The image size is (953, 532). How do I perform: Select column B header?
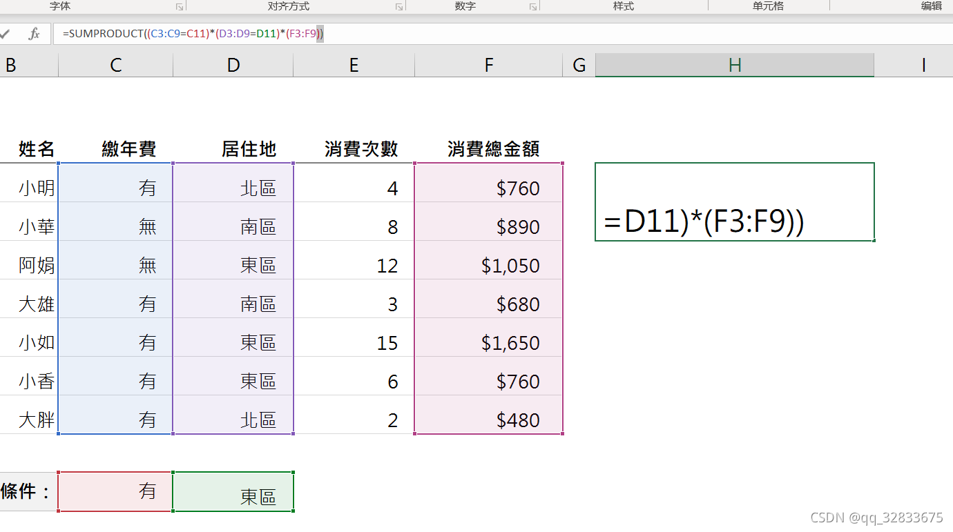tap(29, 66)
